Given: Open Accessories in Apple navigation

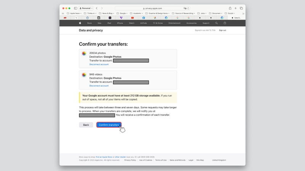Looking at the screenshot, I should (191, 23).
